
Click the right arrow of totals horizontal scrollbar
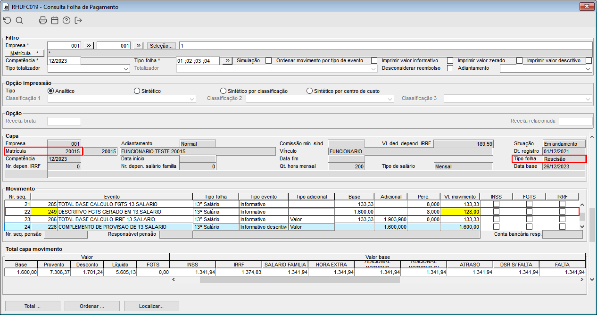pyautogui.click(x=583, y=280)
